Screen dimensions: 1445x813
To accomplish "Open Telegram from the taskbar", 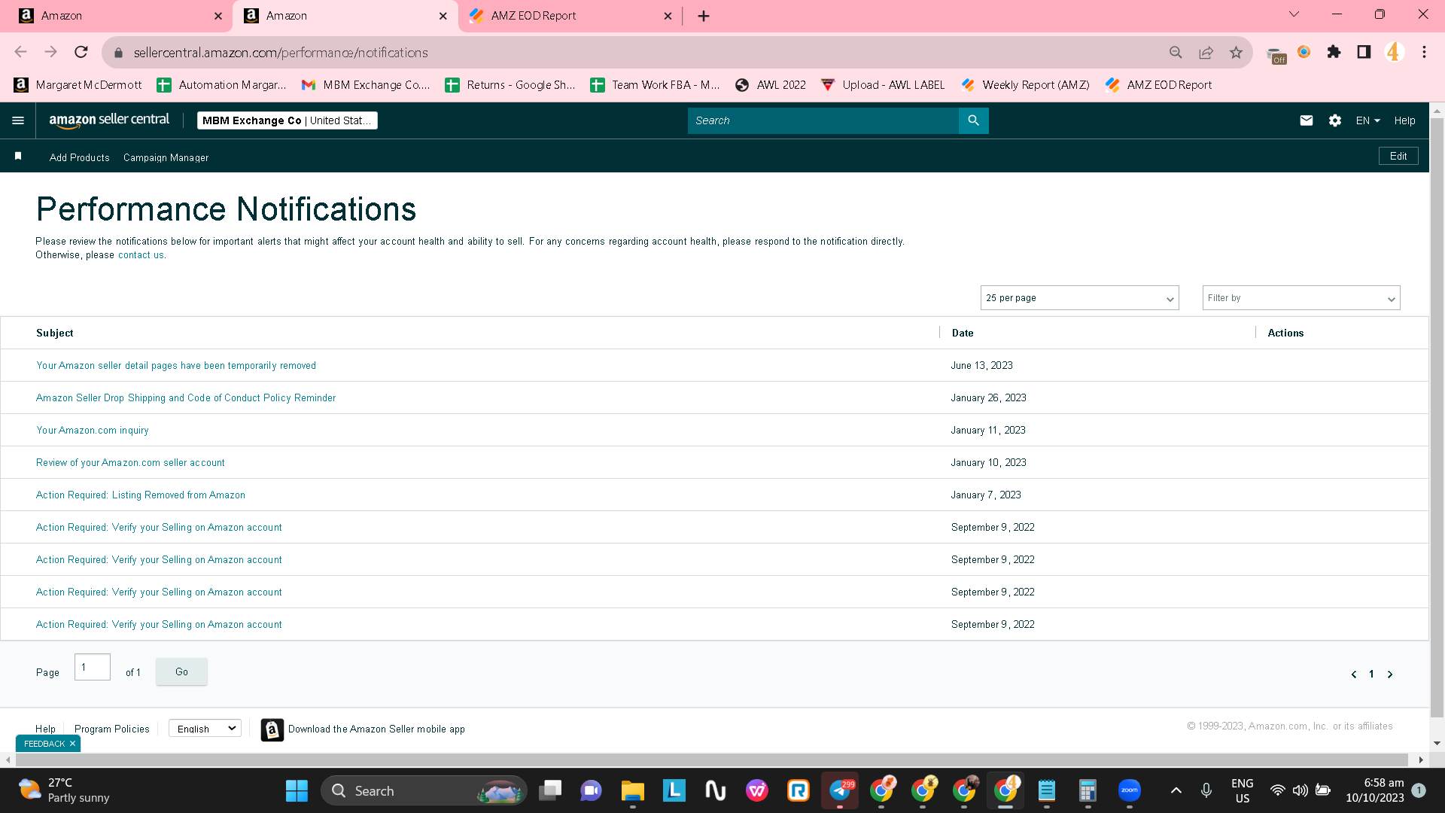I will point(840,790).
